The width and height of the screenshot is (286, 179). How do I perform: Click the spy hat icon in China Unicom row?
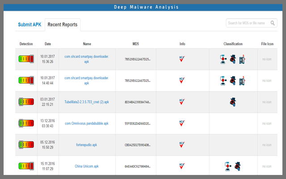[237, 166]
